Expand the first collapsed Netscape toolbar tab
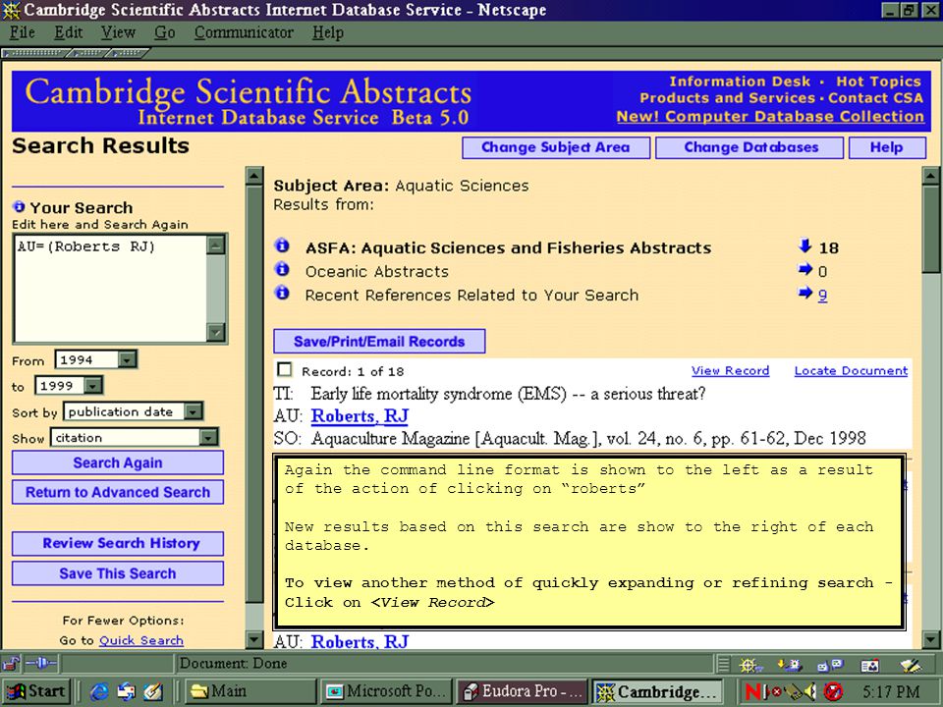This screenshot has height=707, width=943. coord(35,53)
